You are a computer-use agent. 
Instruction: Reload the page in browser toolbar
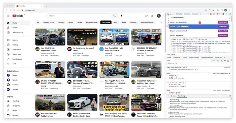pos(14,10)
